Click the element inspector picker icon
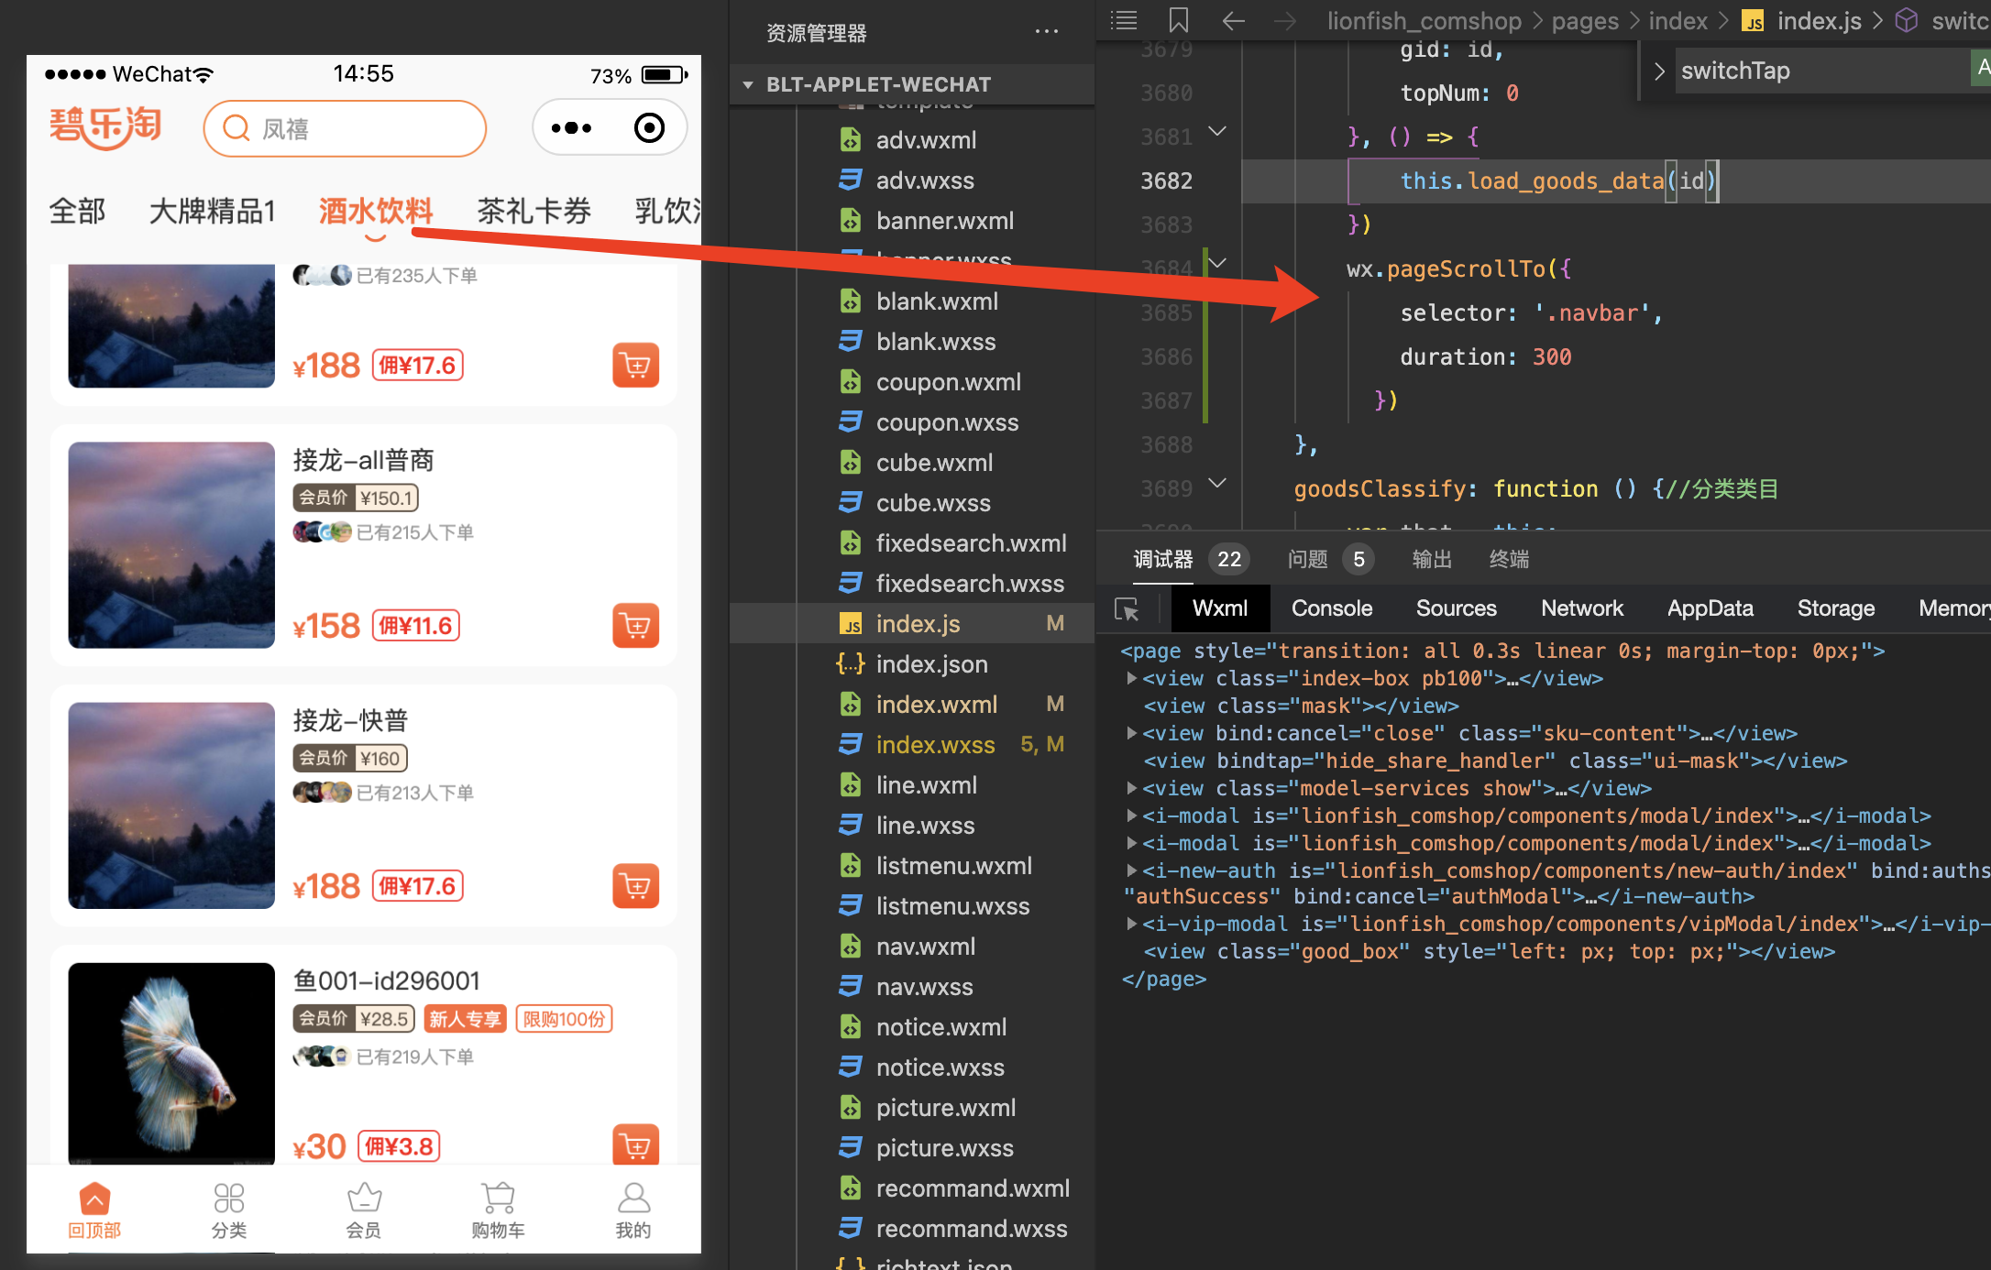This screenshot has height=1270, width=1991. 1127,609
